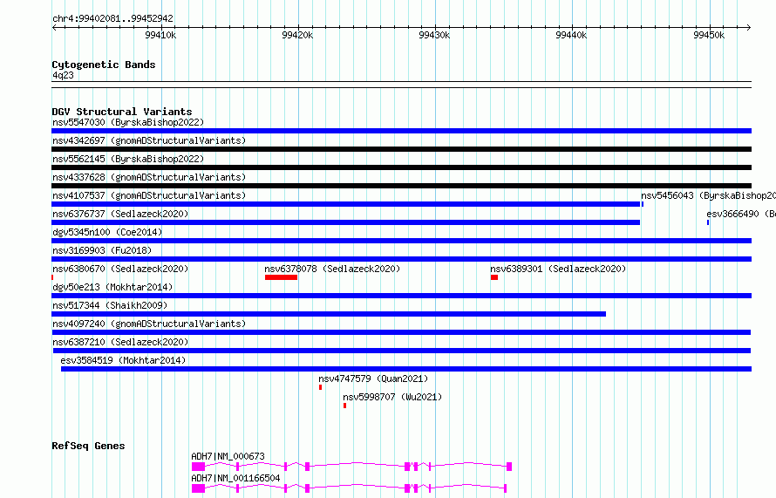Click the 4q23 cytogenetic band label
The height and width of the screenshot is (498, 776).
pyautogui.click(x=63, y=75)
